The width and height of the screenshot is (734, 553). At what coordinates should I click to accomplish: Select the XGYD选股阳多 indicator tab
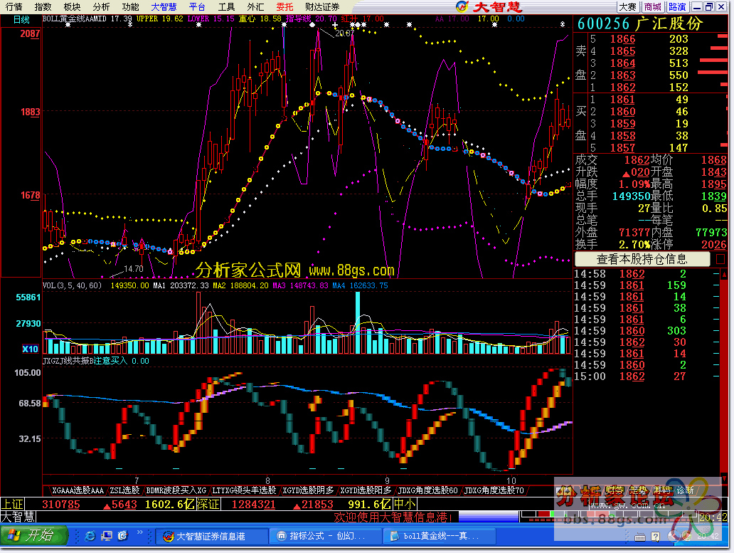[x=366, y=490]
